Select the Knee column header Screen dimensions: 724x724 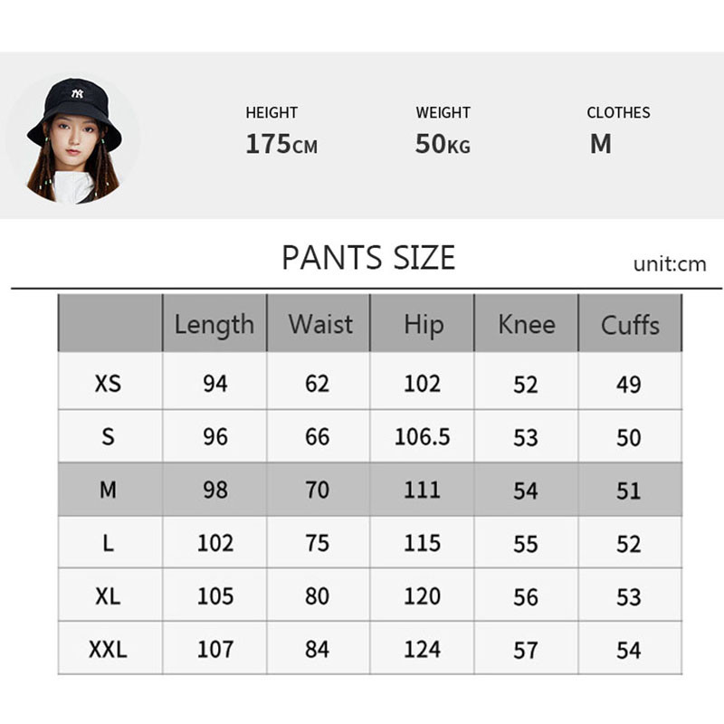click(x=526, y=324)
